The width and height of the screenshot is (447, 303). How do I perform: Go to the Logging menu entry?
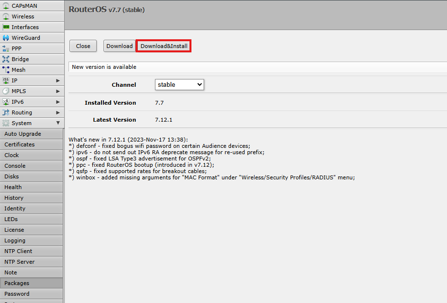pos(15,240)
